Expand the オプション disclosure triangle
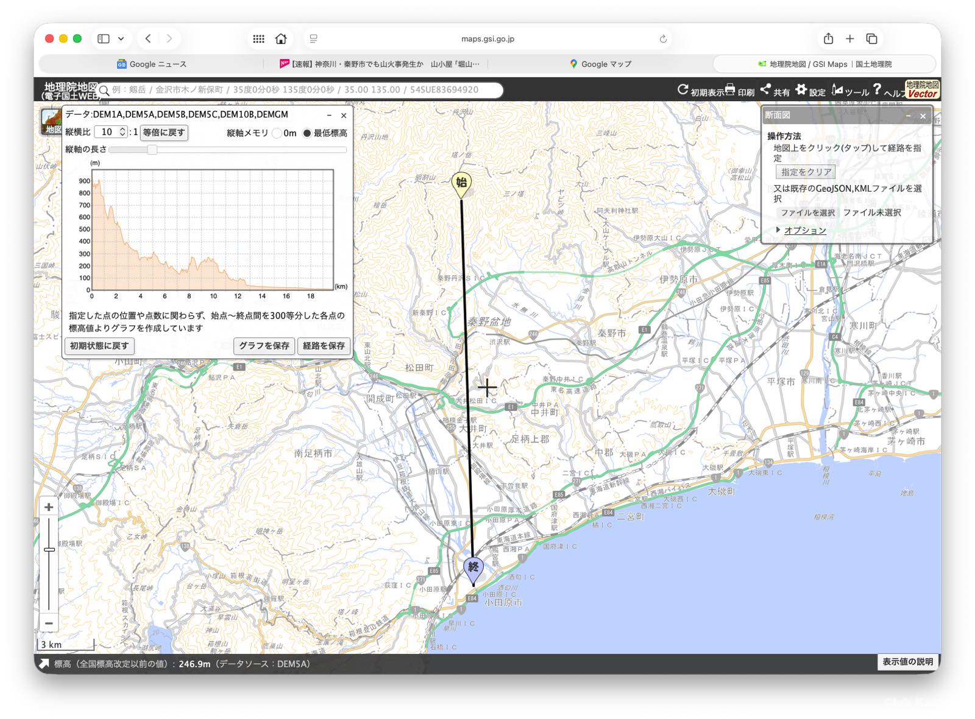Image resolution: width=975 pixels, height=719 pixels. (778, 230)
